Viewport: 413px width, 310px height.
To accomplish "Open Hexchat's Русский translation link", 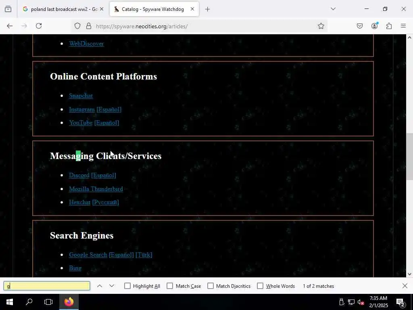I will 105,203.
